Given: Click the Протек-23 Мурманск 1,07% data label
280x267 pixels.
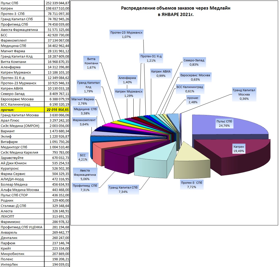Looking at the screenshot, I should 126,35.
